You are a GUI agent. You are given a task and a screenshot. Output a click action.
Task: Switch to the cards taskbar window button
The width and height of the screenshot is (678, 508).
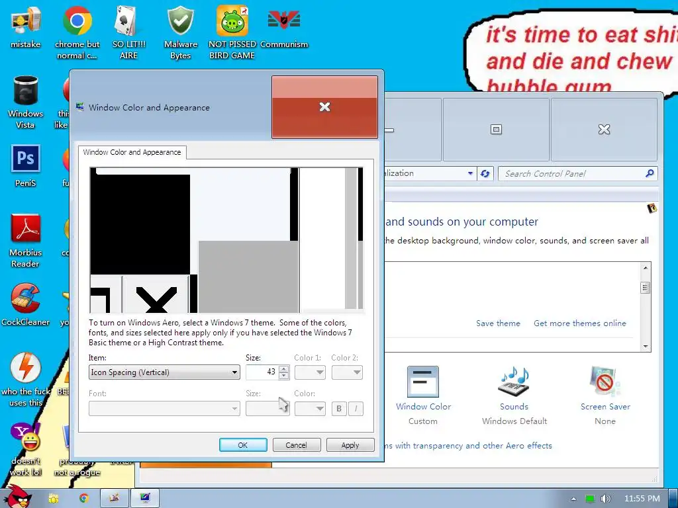click(114, 499)
